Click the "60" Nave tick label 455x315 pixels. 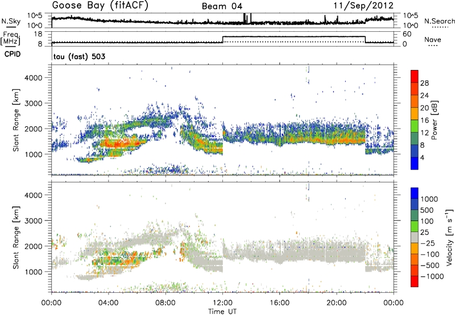pyautogui.click(x=407, y=34)
